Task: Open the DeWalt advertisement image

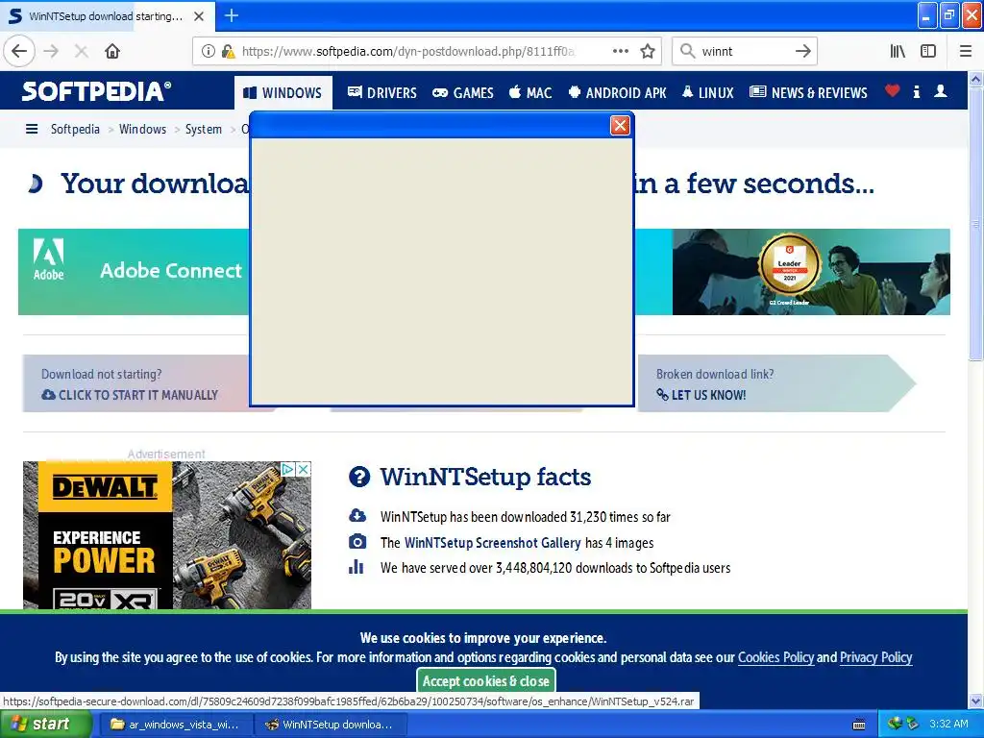Action: [167, 535]
